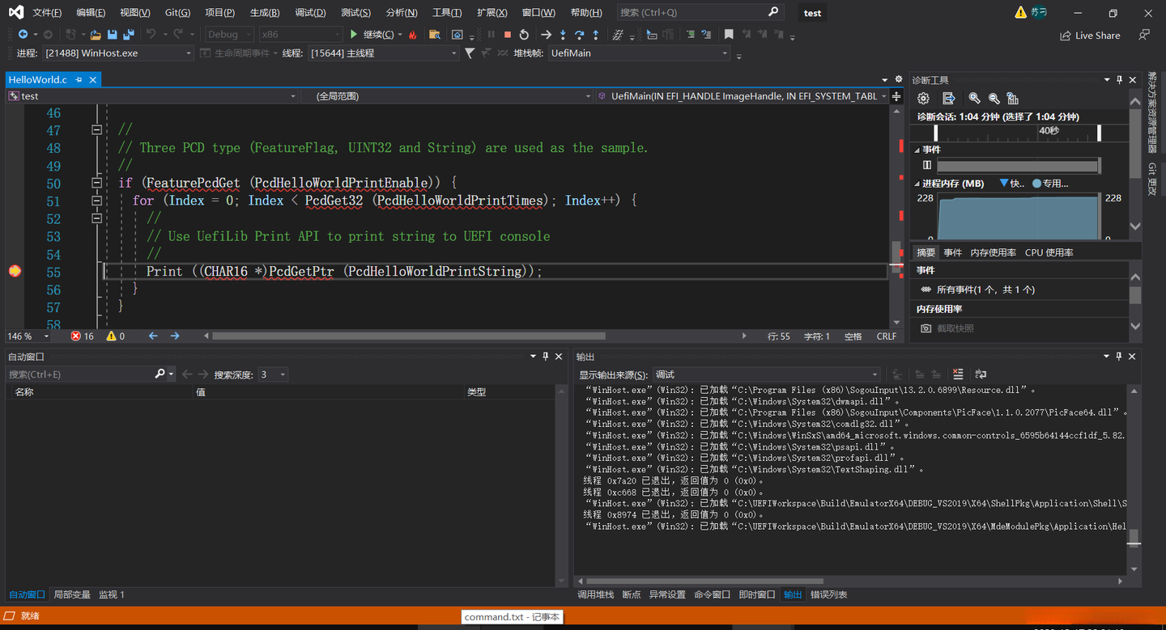
Task: Toggle word wrap in output window
Action: [981, 374]
